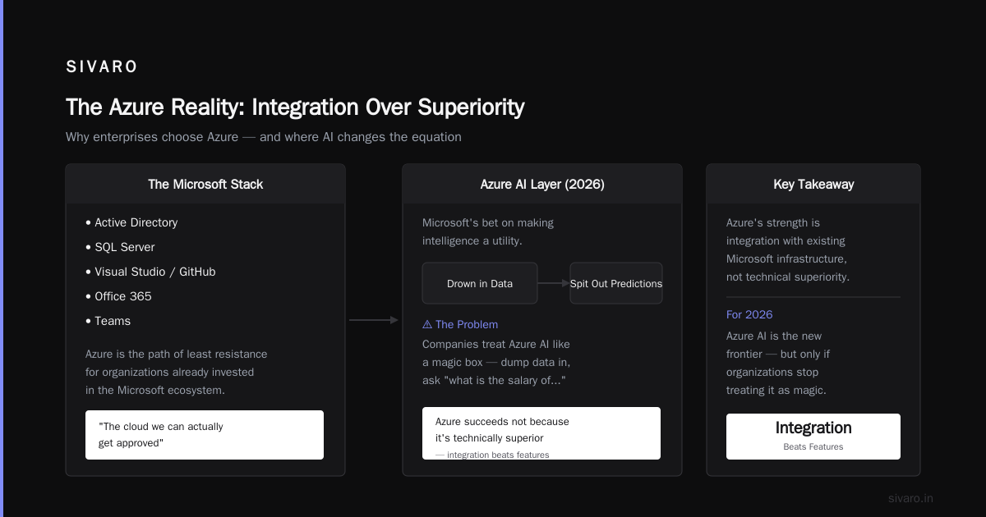The height and width of the screenshot is (517, 986).
Task: Click the Active Directory bullet item
Action: point(131,222)
